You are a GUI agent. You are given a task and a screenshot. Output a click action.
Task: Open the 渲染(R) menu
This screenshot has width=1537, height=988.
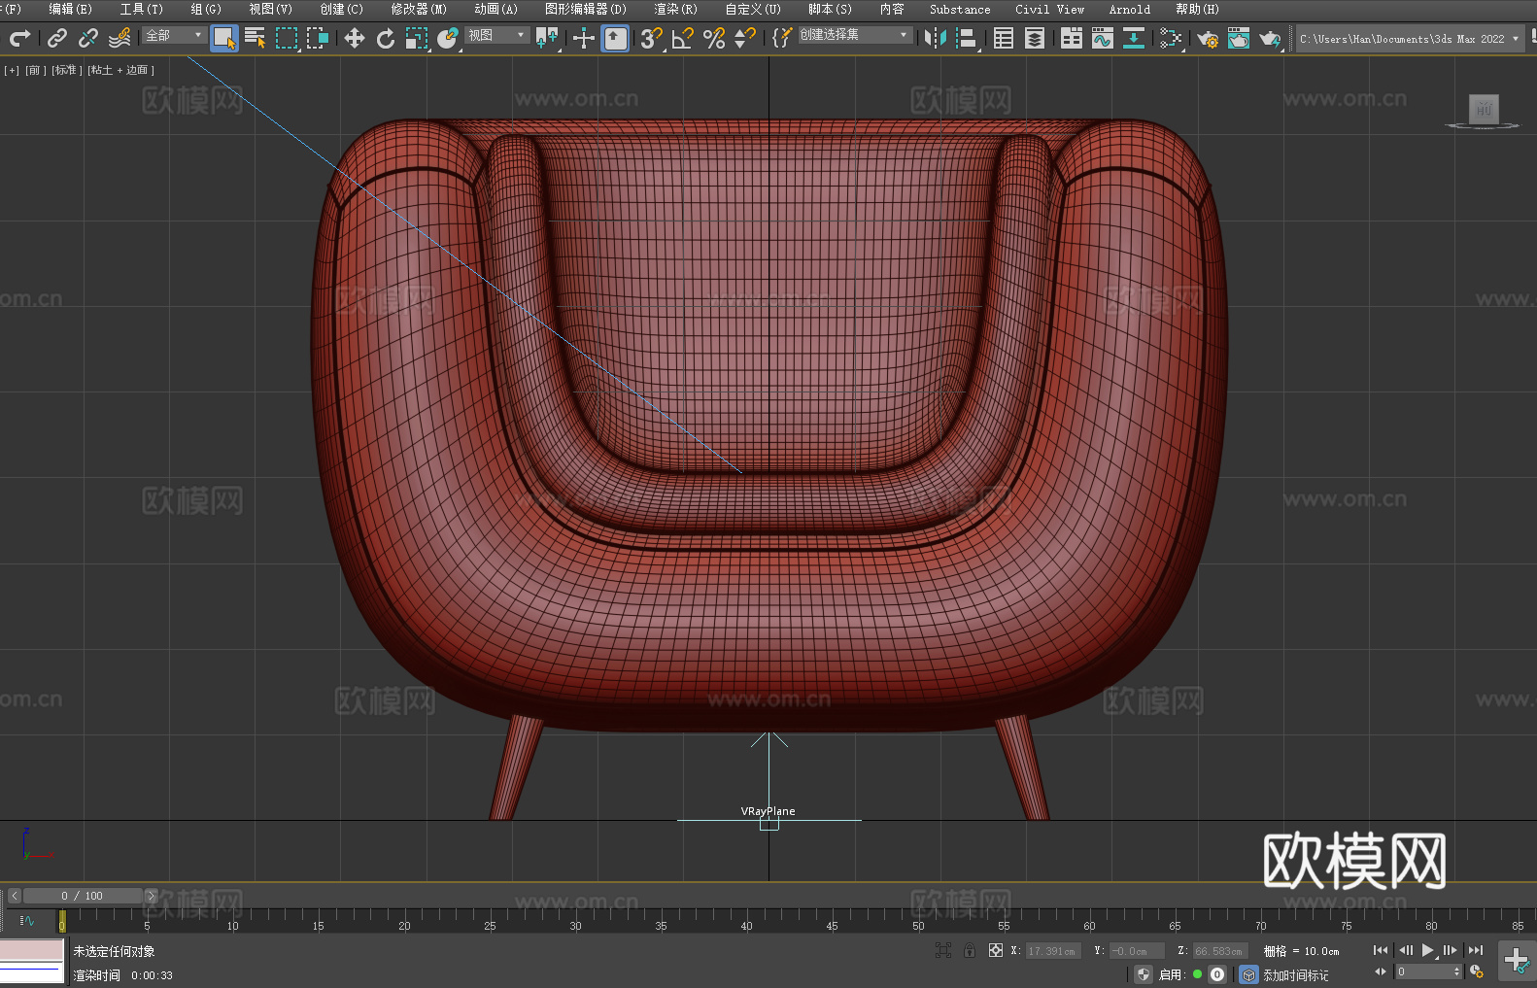(x=675, y=9)
